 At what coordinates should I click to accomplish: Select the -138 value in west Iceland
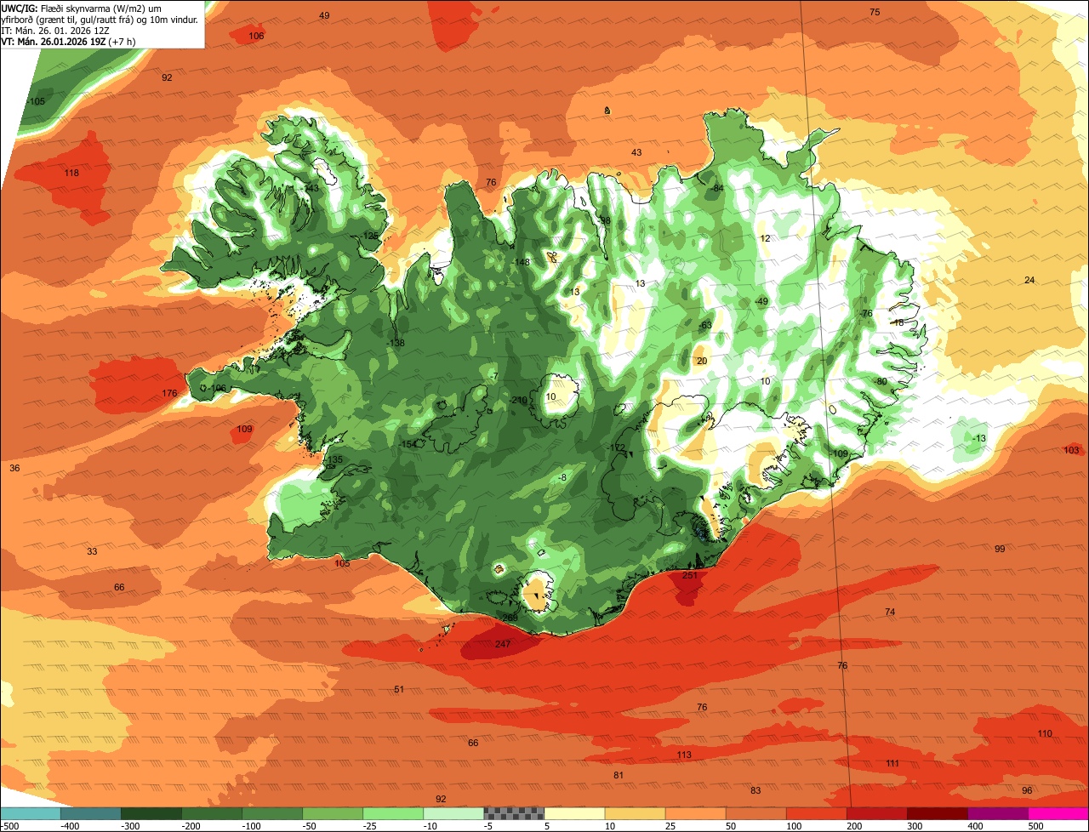396,344
